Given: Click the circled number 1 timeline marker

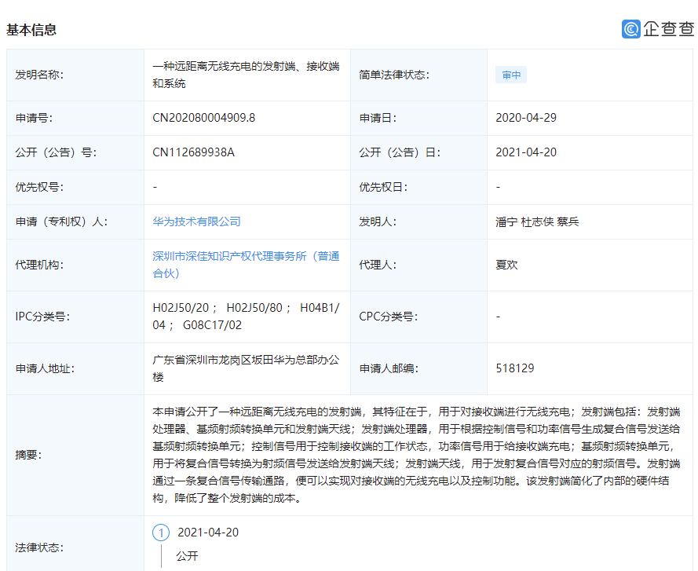Looking at the screenshot, I should [161, 533].
